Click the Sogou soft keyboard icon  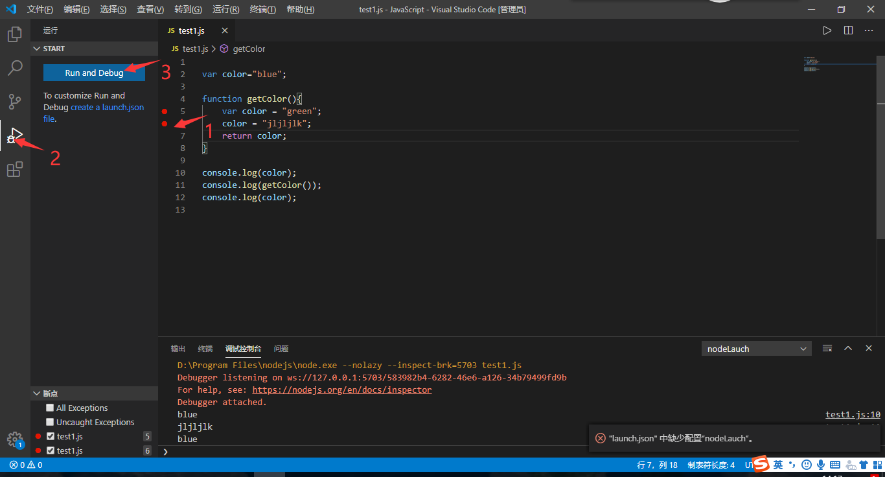click(835, 465)
